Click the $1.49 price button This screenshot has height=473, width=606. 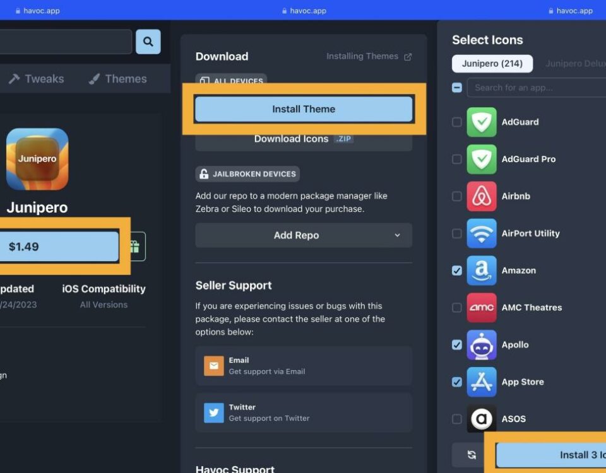point(59,247)
